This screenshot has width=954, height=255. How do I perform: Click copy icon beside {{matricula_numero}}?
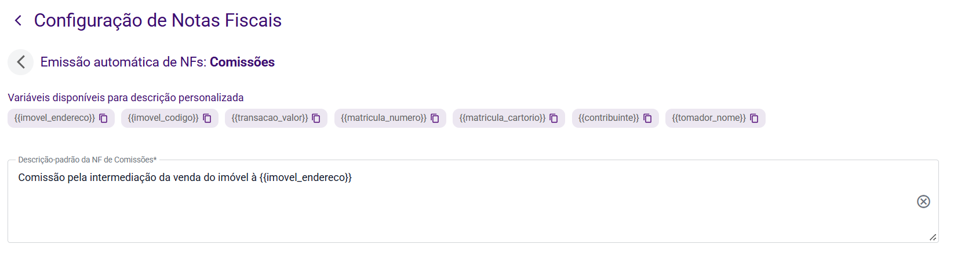435,119
